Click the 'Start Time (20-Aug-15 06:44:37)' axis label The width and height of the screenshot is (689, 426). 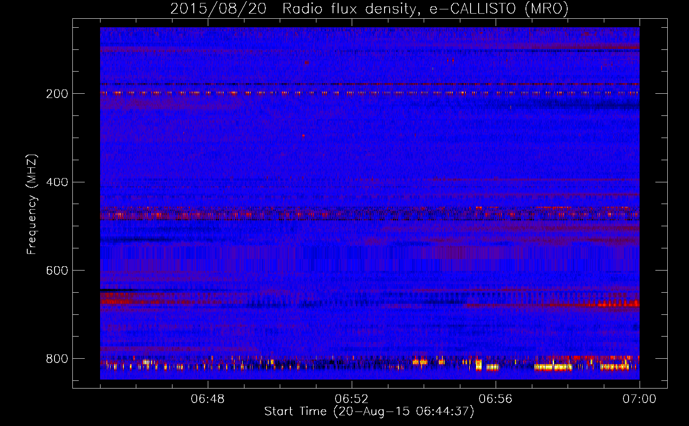(369, 412)
